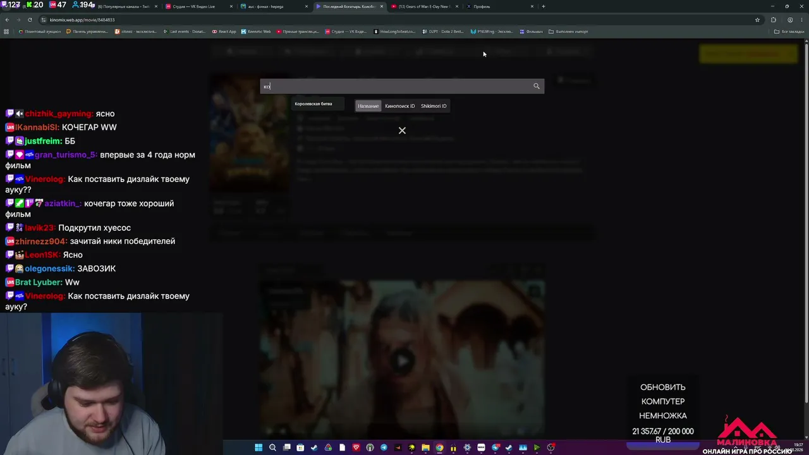Select the Название search mode
Image resolution: width=809 pixels, height=455 pixels.
(x=368, y=106)
